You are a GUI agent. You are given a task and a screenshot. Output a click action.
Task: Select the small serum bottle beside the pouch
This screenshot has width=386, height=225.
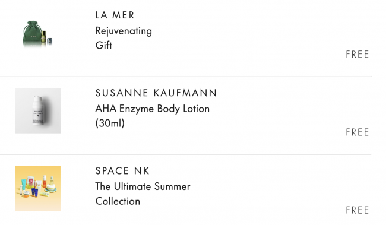coord(43,36)
